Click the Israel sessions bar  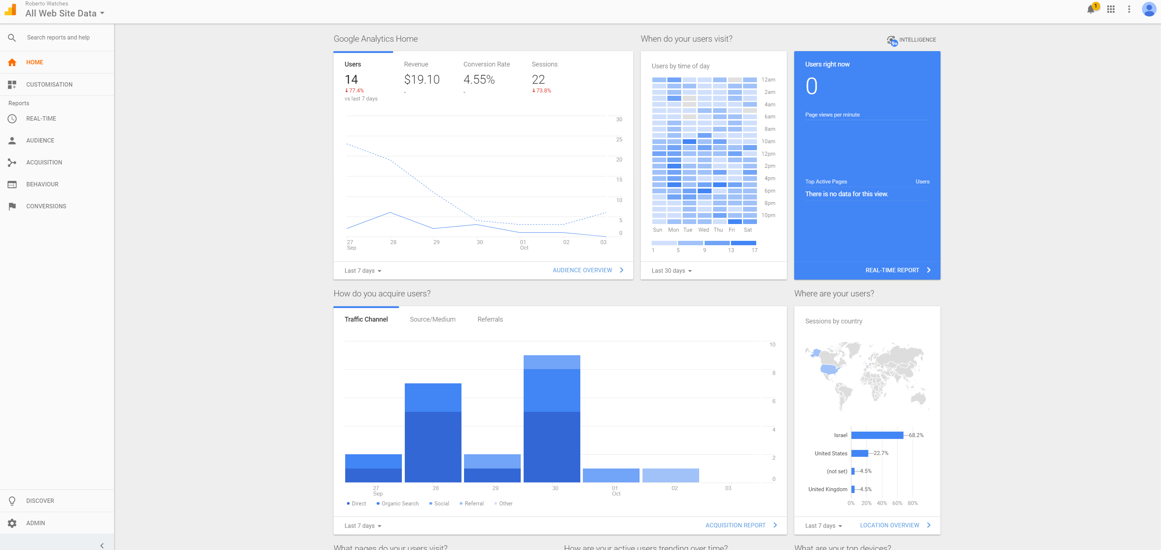(x=877, y=435)
